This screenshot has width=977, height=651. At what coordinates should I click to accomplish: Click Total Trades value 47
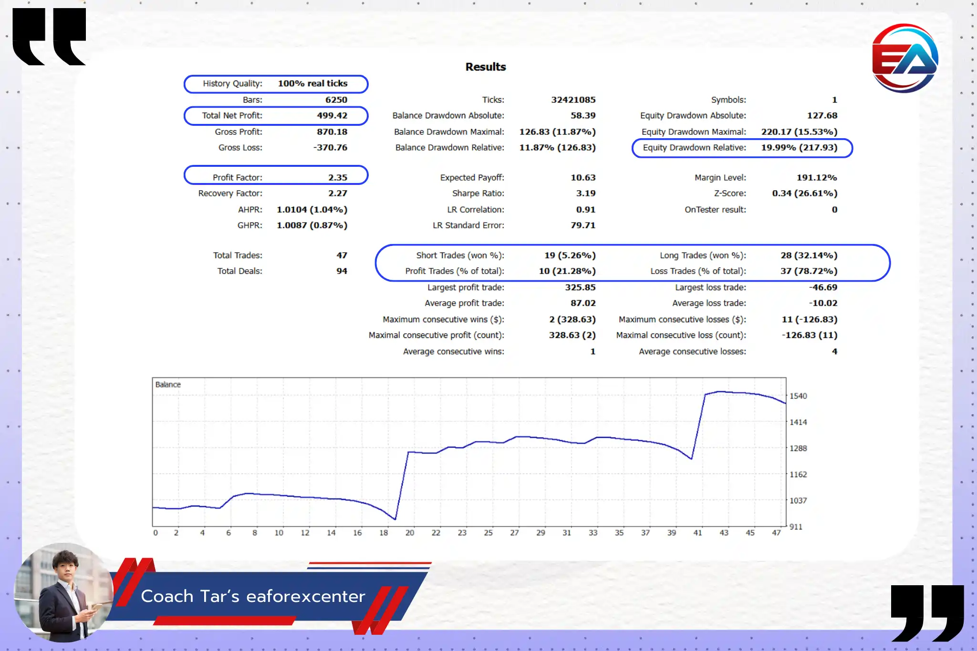click(342, 255)
